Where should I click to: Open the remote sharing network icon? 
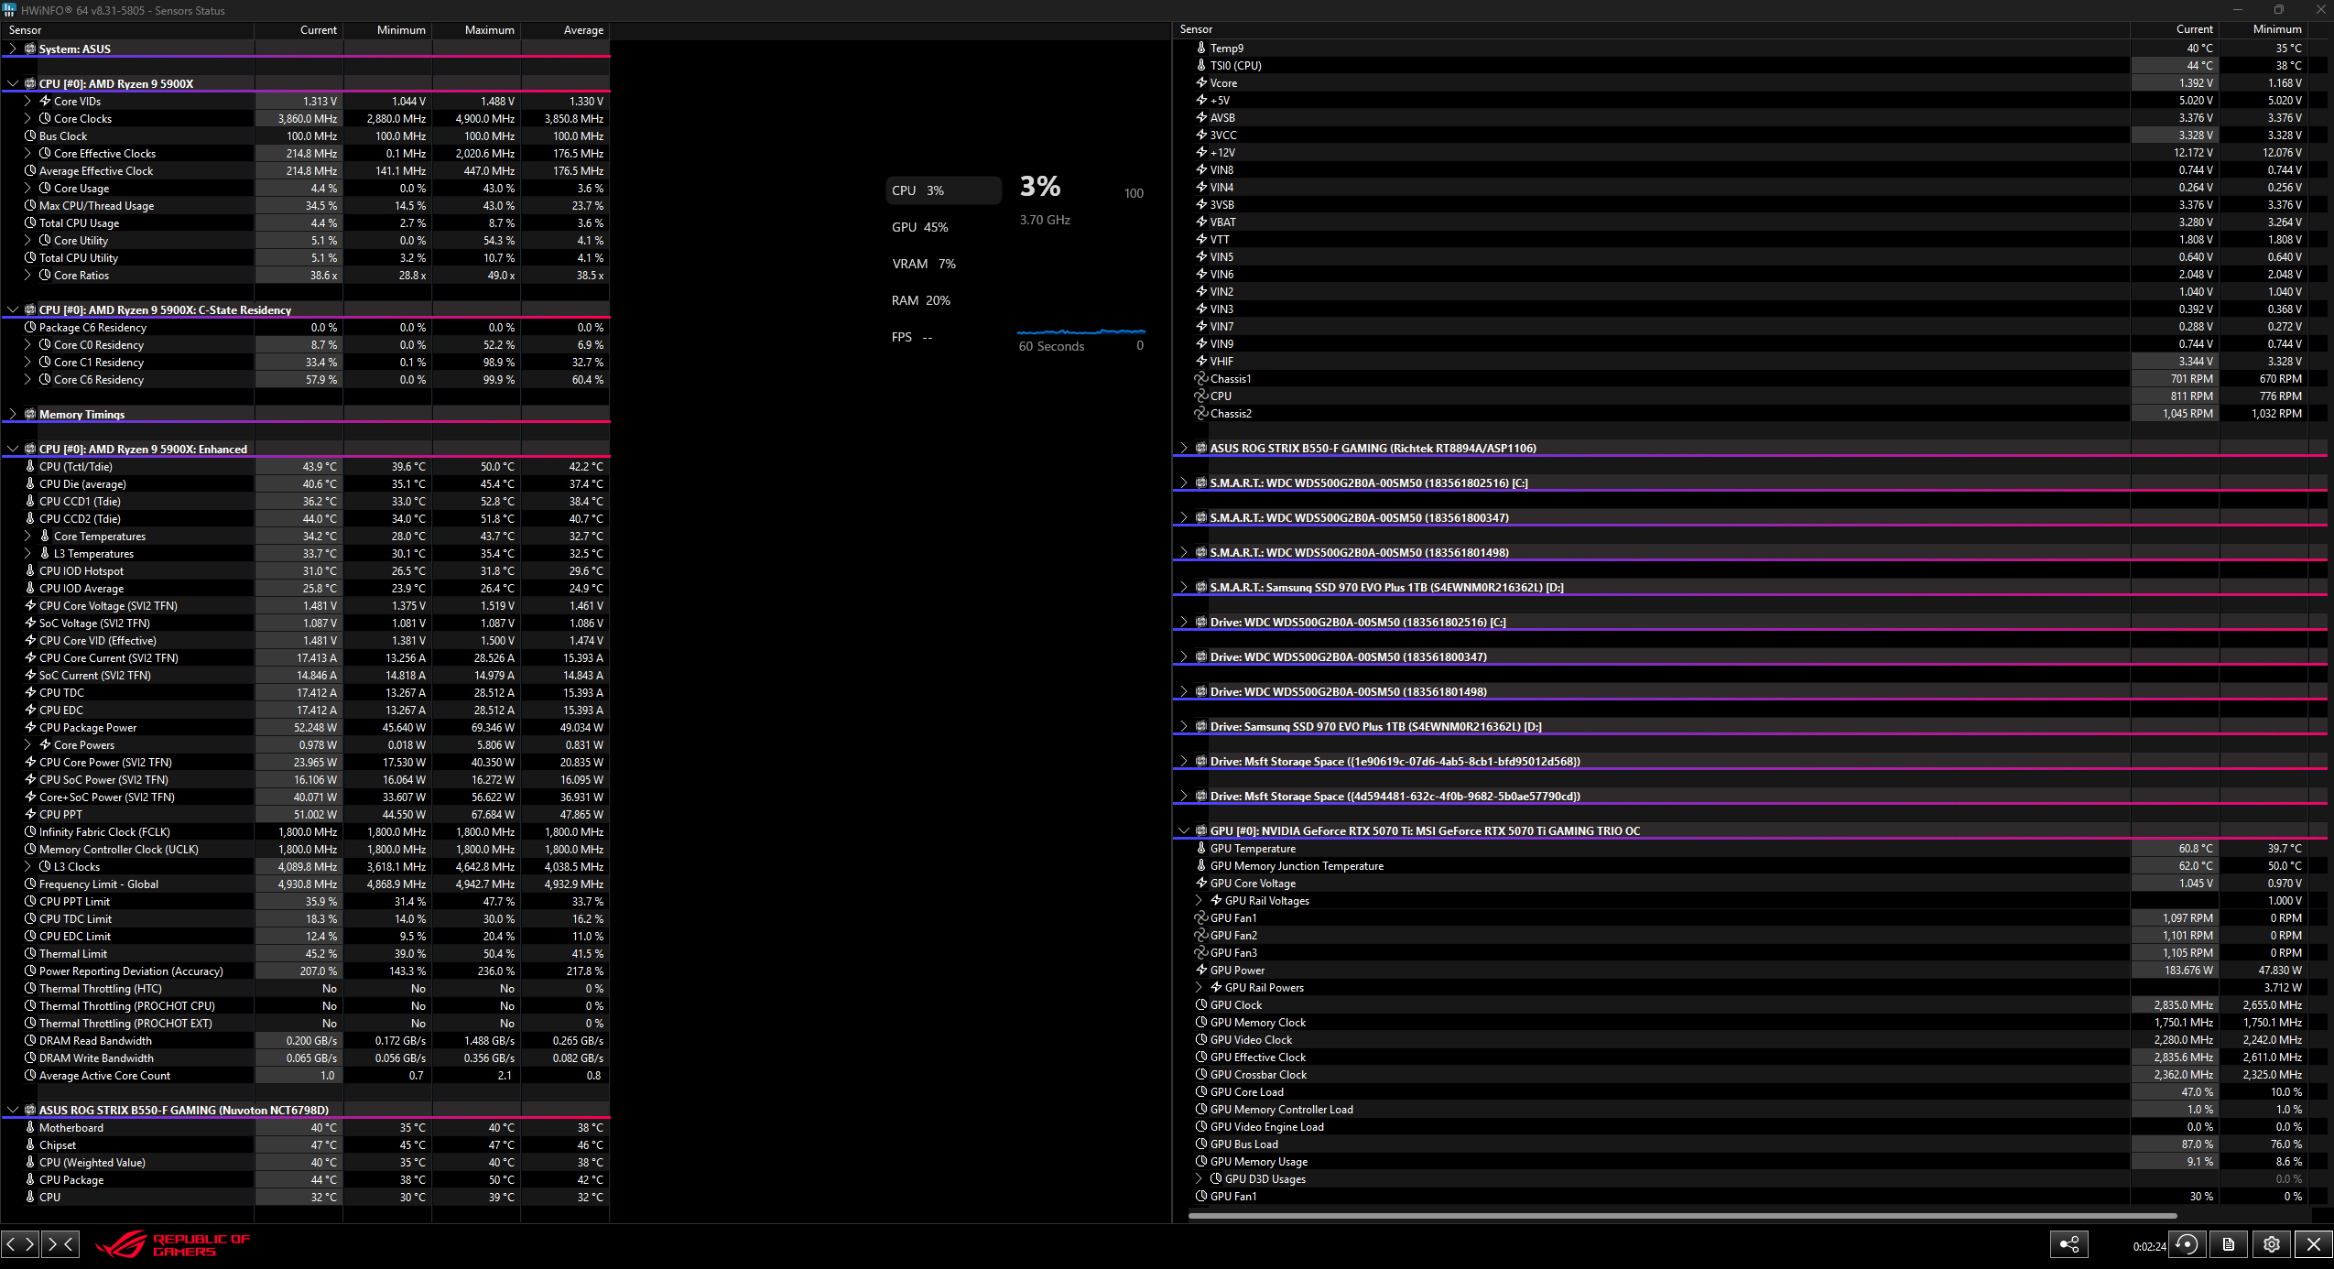[2068, 1244]
